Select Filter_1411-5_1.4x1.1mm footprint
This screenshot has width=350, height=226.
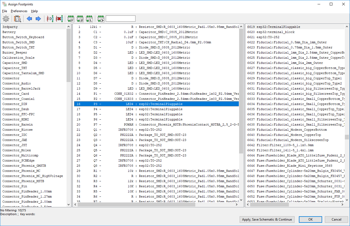click(x=295, y=150)
